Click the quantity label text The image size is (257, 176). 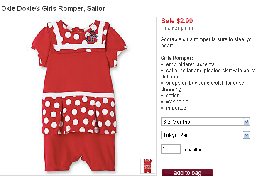coord(193,150)
